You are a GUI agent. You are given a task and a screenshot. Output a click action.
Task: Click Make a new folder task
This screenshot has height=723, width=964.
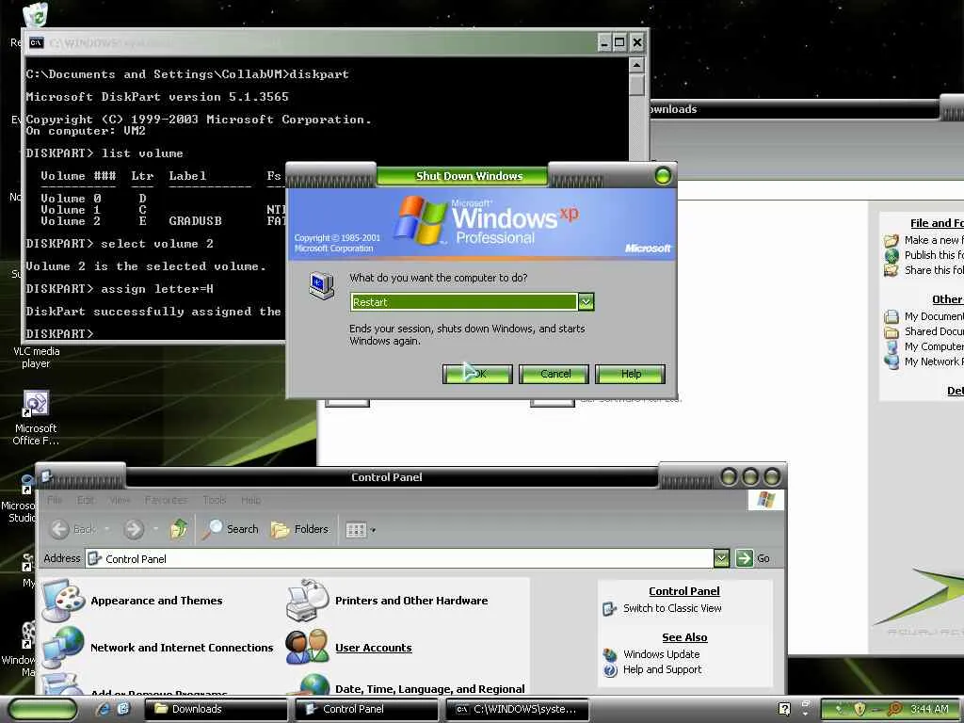point(933,240)
